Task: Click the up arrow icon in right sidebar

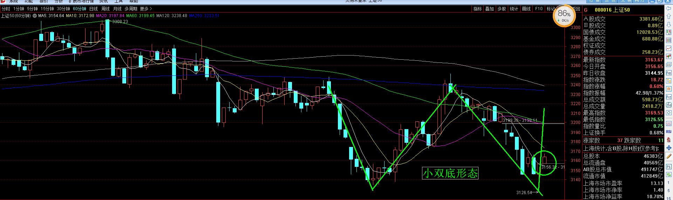Action: click(668, 16)
